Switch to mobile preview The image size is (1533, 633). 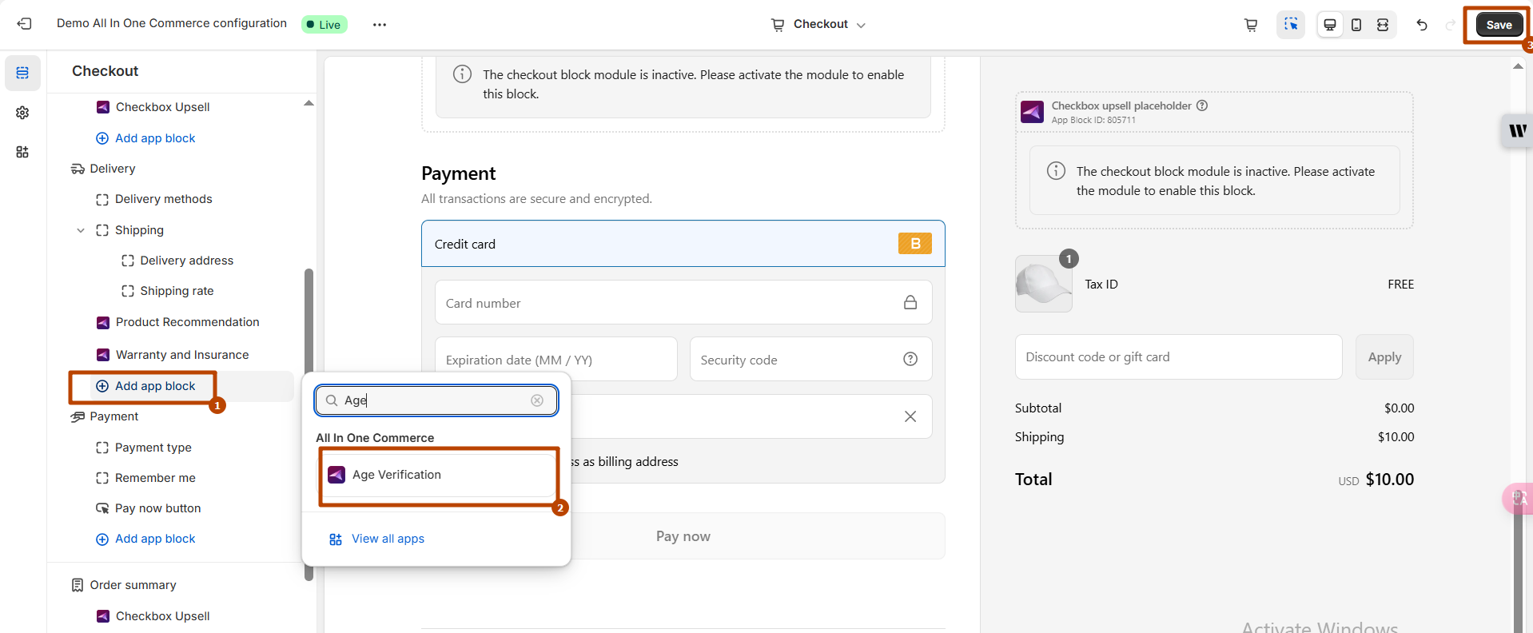click(1356, 25)
